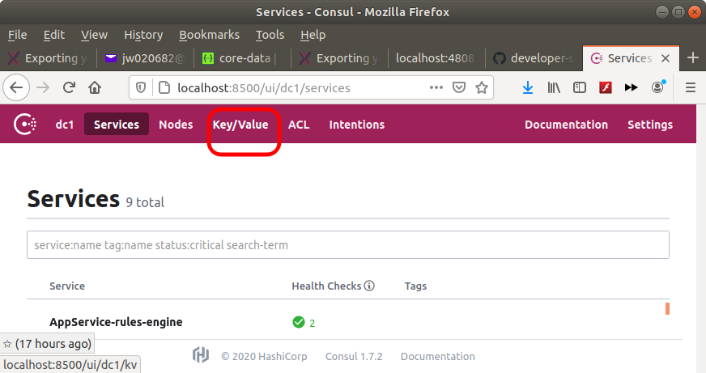This screenshot has height=373, width=706.
Task: Switch to the developer GitHub tab
Action: click(533, 58)
